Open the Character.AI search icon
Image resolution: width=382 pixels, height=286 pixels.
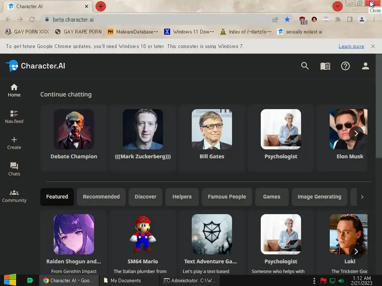[305, 66]
